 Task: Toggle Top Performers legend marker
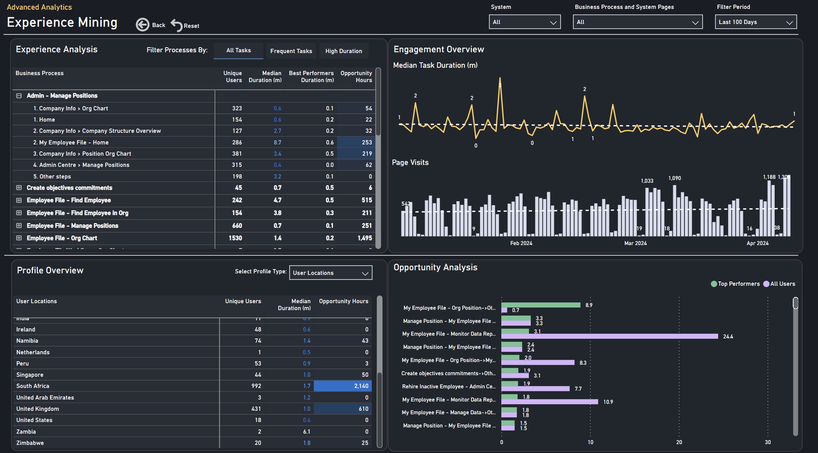click(x=714, y=284)
